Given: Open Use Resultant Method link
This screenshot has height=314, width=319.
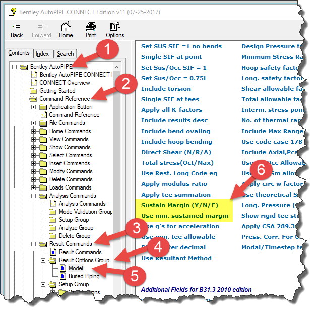Looking at the screenshot, I should pos(176,258).
